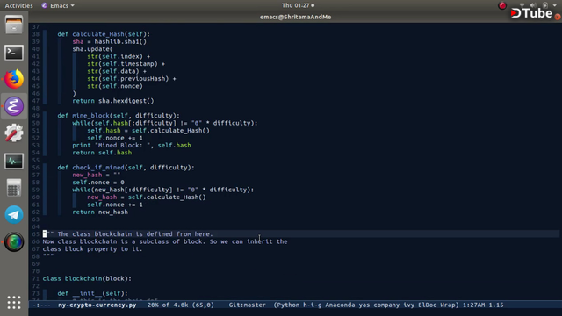Open Firefox browser from the dock
Viewport: 562px width, 316px height.
(14, 79)
